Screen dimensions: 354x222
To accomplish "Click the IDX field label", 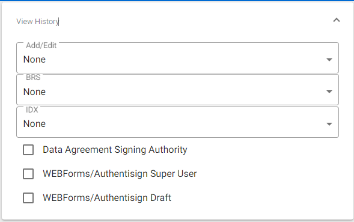I will point(32,109).
